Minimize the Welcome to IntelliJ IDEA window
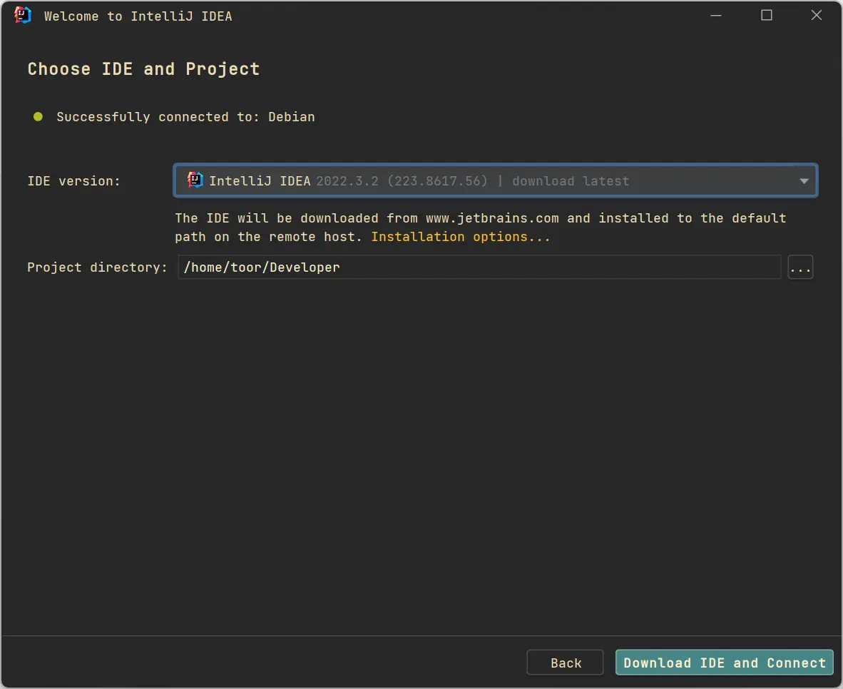843x689 pixels. [715, 16]
